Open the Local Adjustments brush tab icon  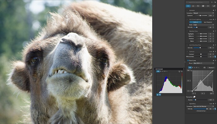click(x=214, y=6)
